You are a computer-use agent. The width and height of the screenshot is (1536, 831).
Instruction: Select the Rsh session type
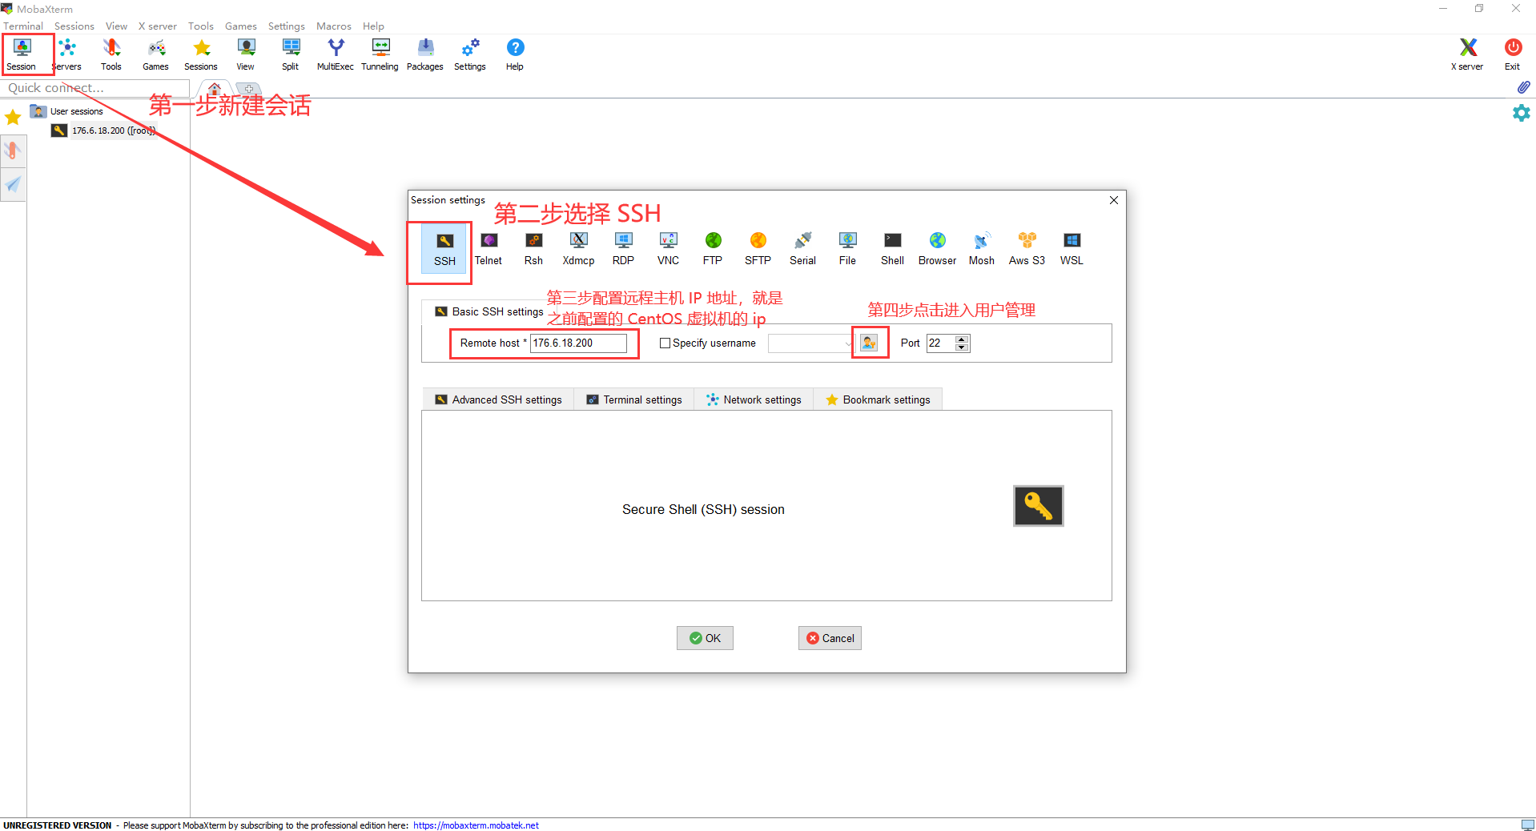(533, 249)
